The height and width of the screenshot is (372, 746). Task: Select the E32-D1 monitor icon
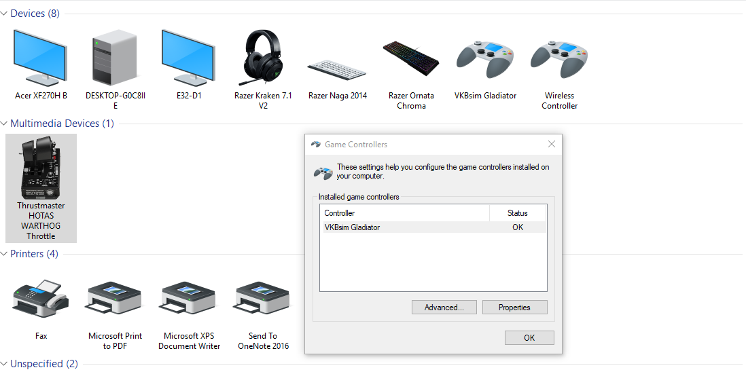pos(188,58)
